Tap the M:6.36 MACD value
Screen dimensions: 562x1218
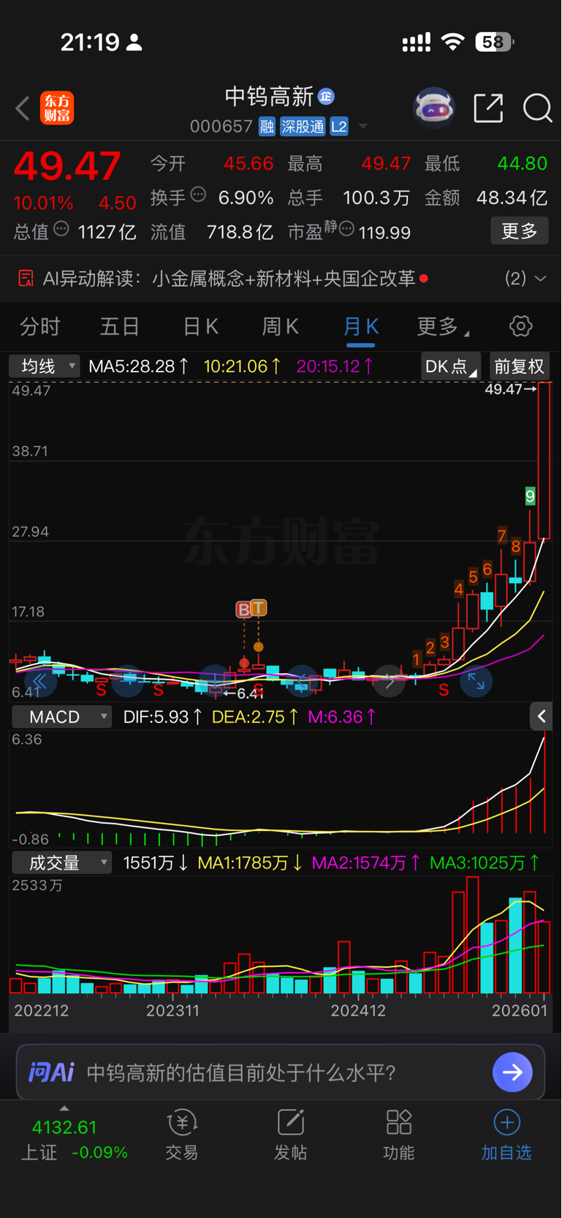click(342, 717)
